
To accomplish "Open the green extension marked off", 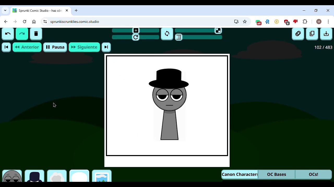I will [x=258, y=22].
